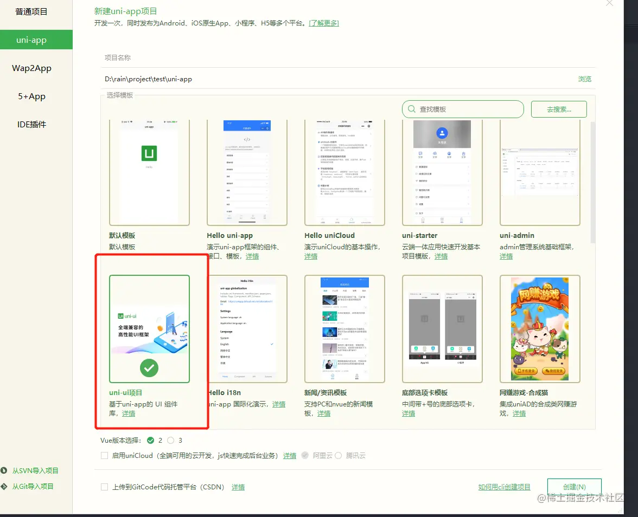Open 详情 link for Hello i18n
The height and width of the screenshot is (517, 638).
pos(279,404)
